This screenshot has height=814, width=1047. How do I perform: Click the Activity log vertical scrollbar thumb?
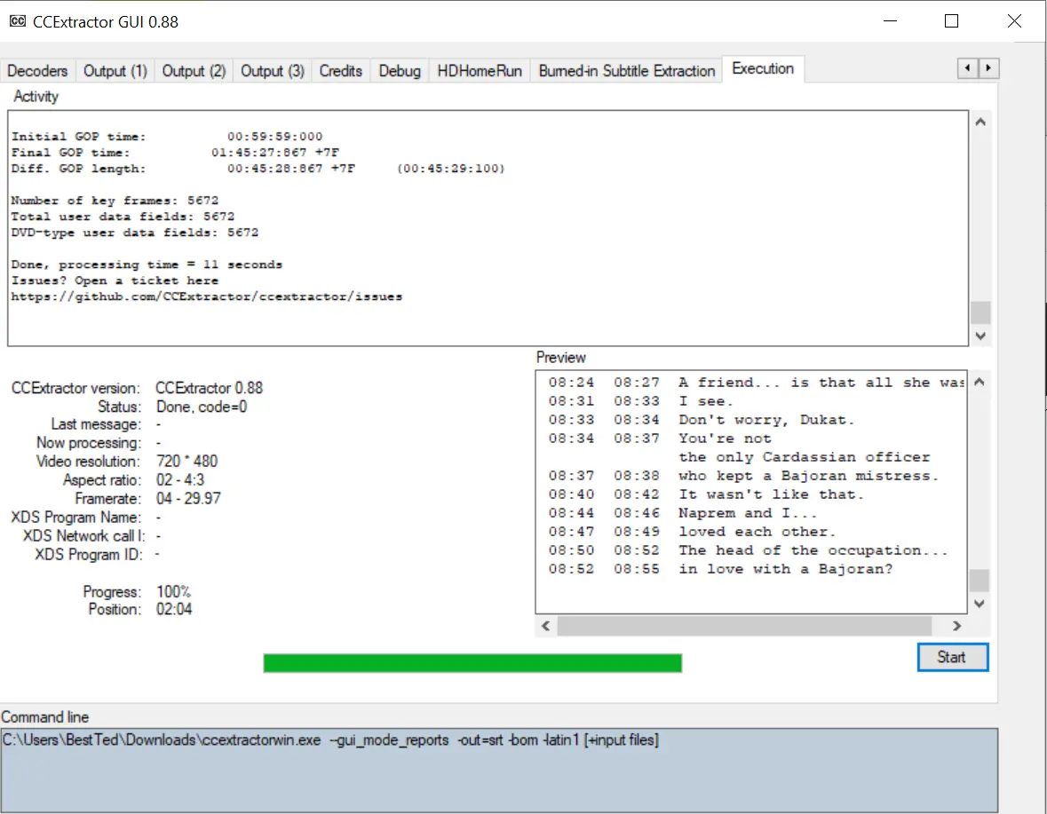[x=980, y=313]
